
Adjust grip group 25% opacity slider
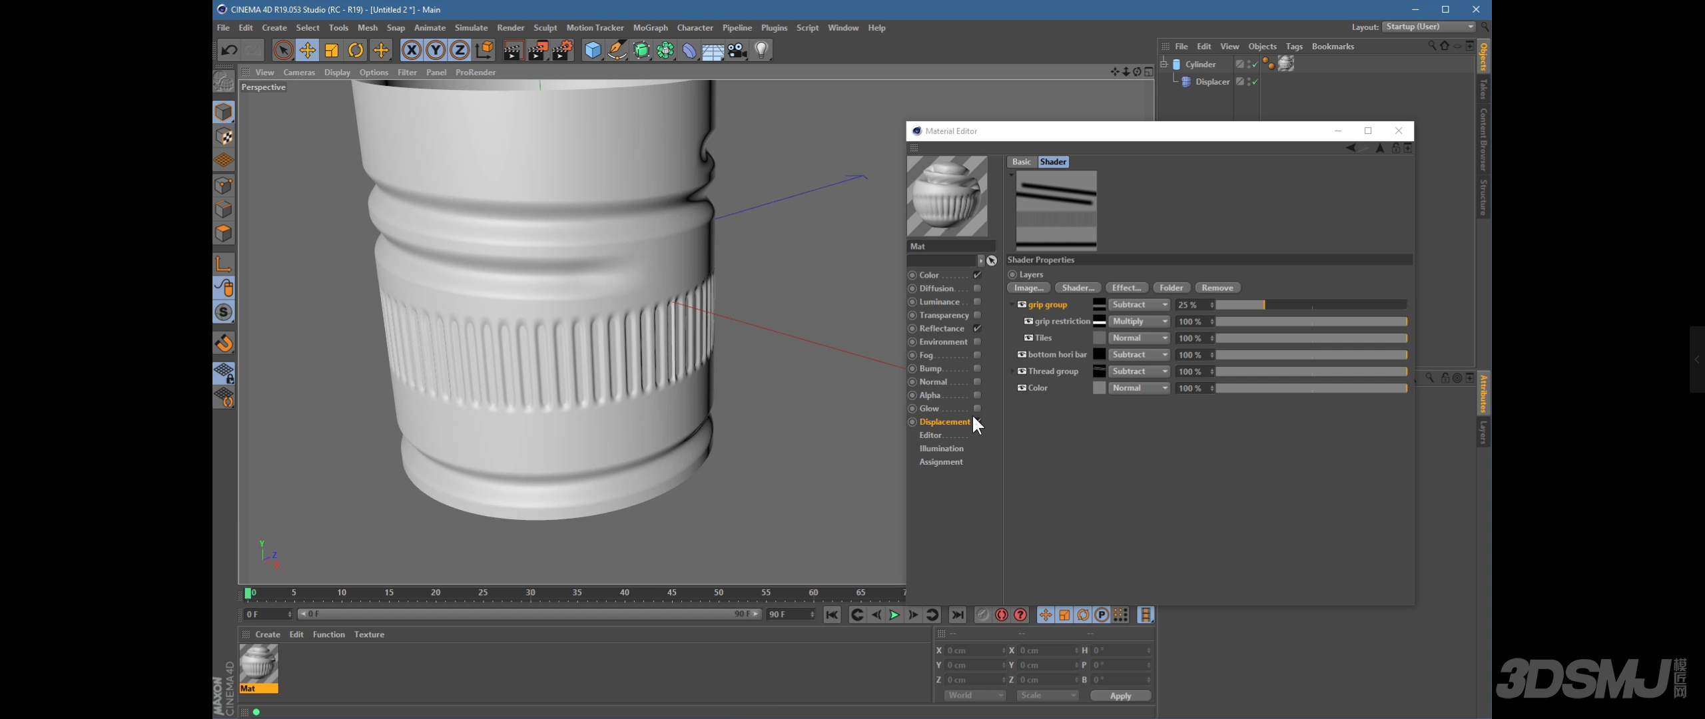click(x=1311, y=304)
